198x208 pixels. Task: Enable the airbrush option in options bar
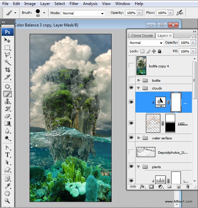point(180,13)
